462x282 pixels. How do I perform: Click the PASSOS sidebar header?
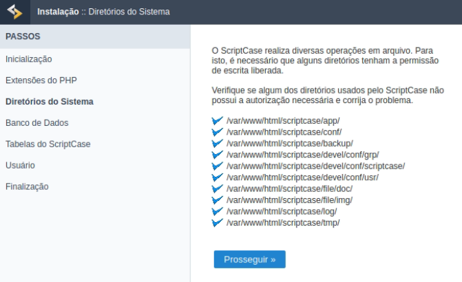pyautogui.click(x=23, y=36)
